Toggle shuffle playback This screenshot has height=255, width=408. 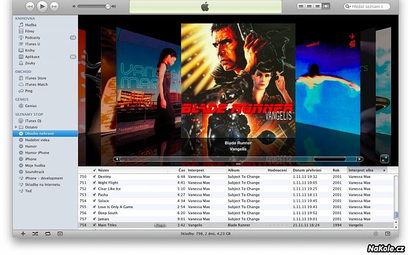(x=35, y=234)
